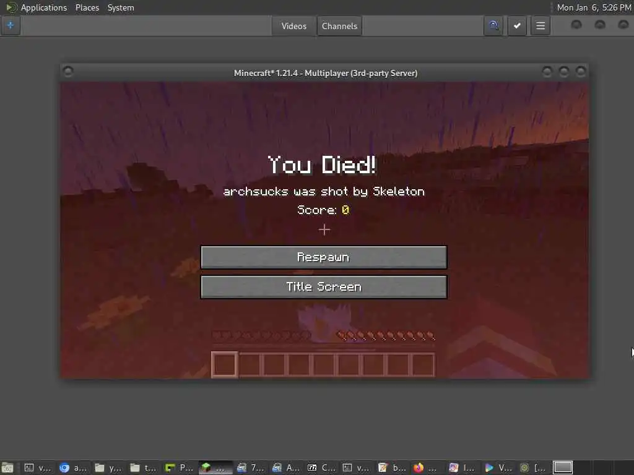Select the first hotbar slot

tap(224, 365)
